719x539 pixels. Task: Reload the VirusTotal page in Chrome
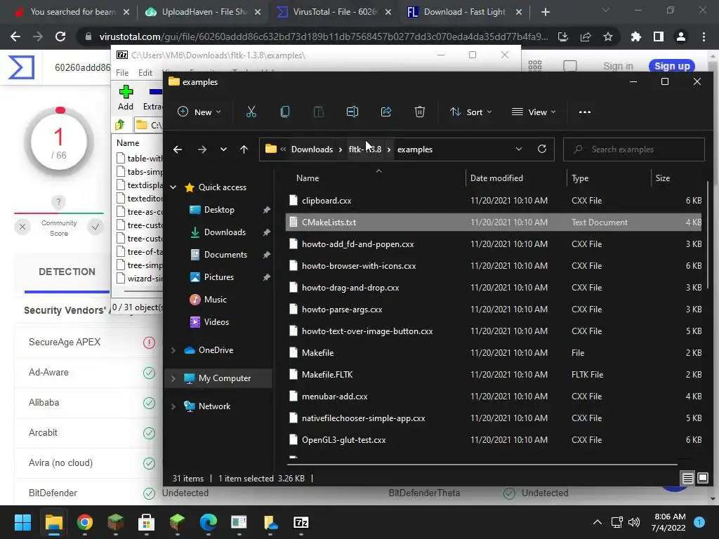pos(60,36)
